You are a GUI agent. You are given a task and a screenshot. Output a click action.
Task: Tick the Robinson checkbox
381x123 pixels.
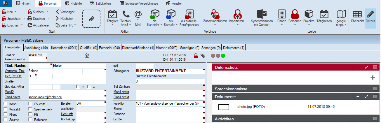pos(30,120)
